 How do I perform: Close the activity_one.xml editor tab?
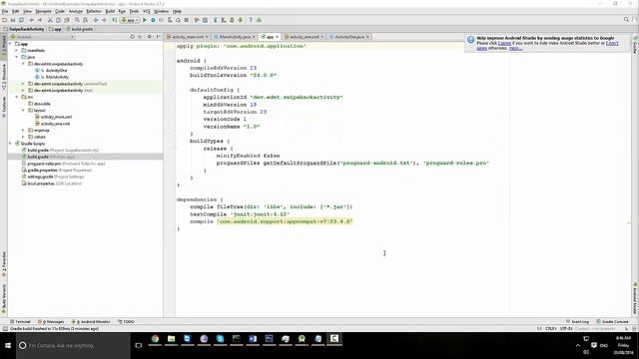(322, 37)
